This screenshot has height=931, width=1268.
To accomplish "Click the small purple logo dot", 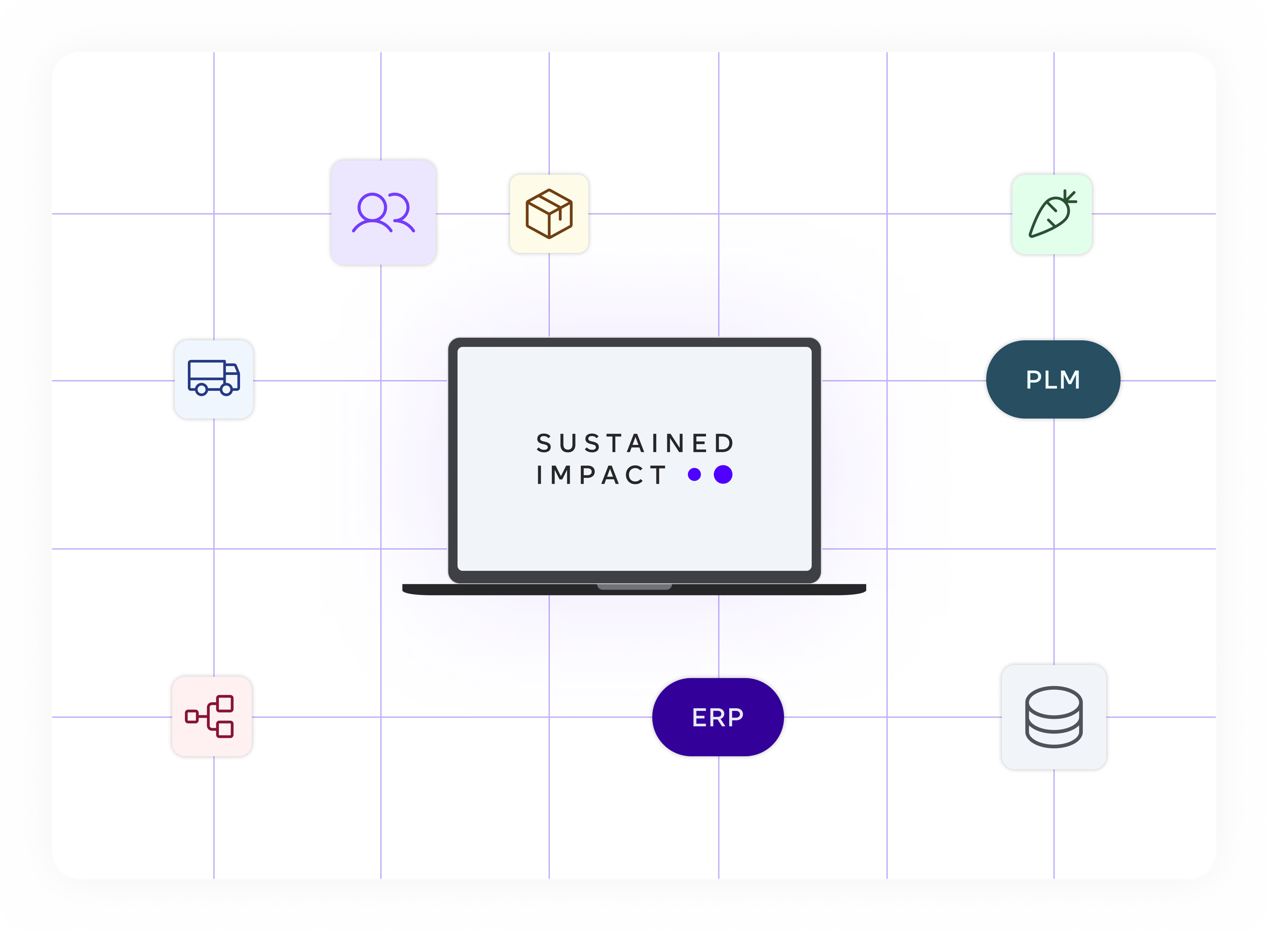I will (x=694, y=475).
